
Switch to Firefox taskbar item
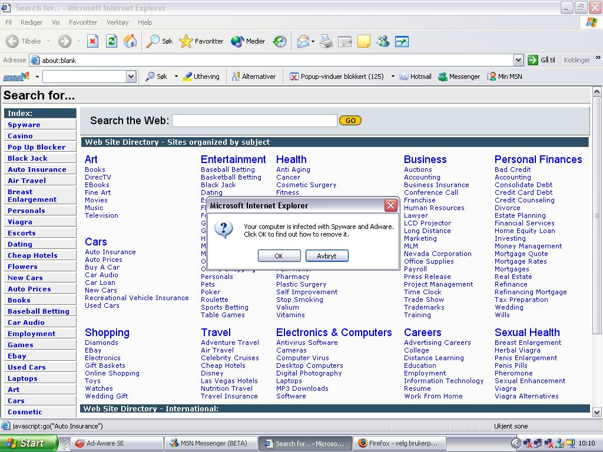click(x=399, y=443)
